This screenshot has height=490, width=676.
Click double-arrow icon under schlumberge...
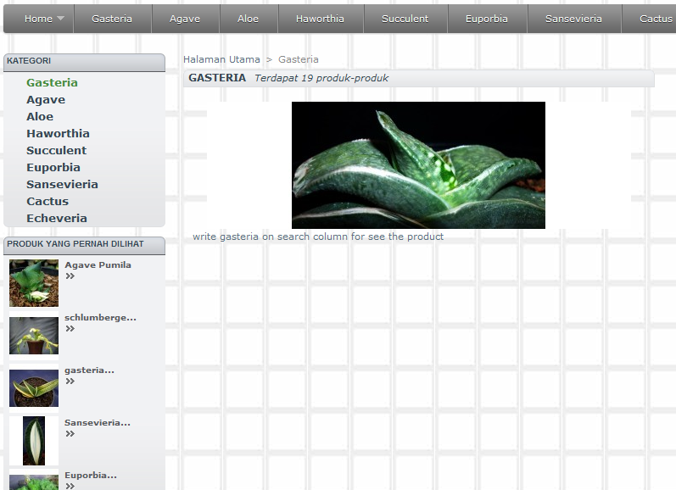tap(70, 328)
